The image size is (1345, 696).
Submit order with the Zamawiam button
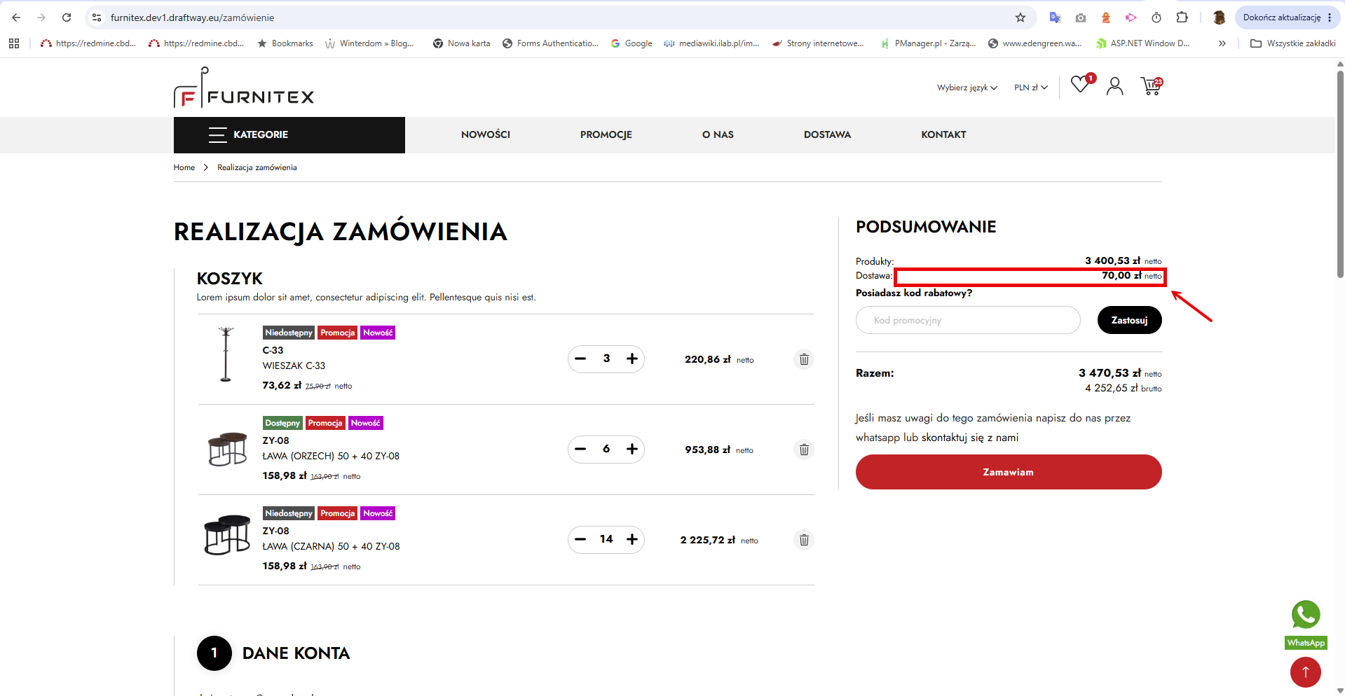click(x=1009, y=472)
